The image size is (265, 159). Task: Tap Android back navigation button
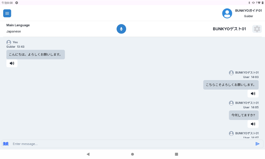point(88,154)
